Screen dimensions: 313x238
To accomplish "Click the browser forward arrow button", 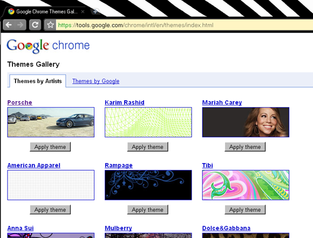I will click(21, 25).
